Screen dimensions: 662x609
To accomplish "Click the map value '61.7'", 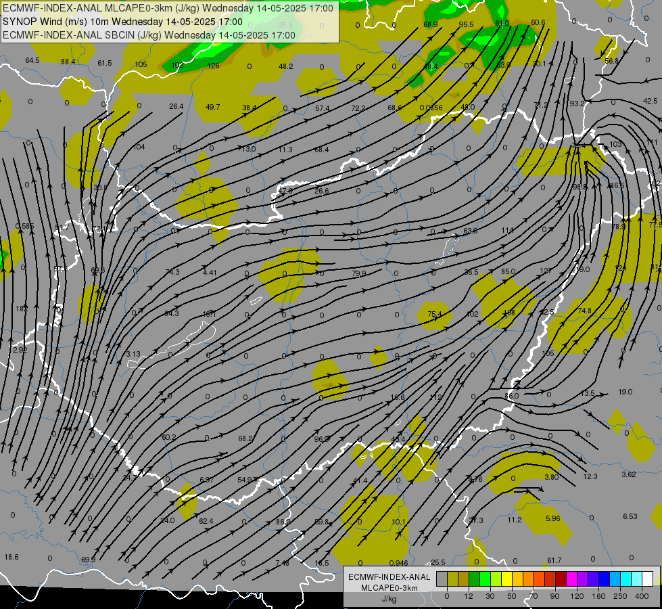I will 554,560.
